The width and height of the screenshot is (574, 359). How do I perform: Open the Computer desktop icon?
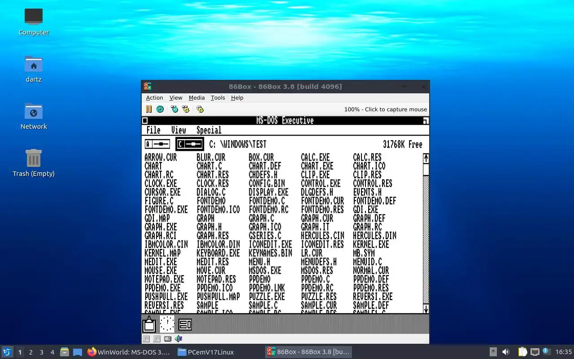(x=34, y=22)
